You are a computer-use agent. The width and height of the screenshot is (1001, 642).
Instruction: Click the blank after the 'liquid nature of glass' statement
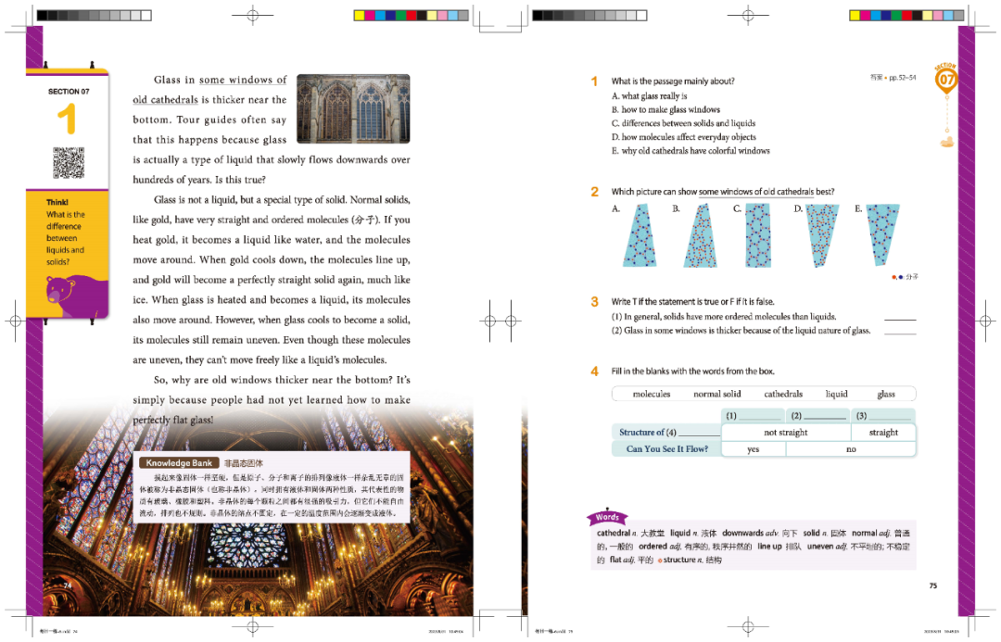(x=900, y=332)
